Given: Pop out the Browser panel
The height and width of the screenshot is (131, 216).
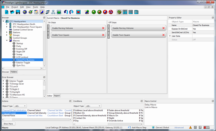Looking at the screenshot, I should pos(44,18).
